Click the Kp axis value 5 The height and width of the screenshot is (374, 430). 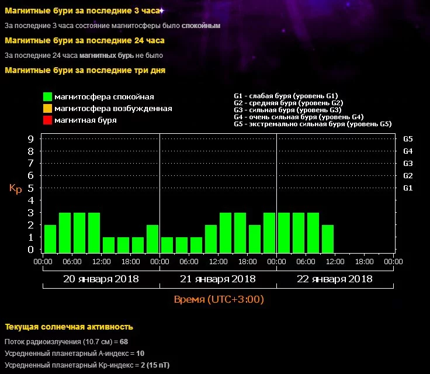click(31, 188)
